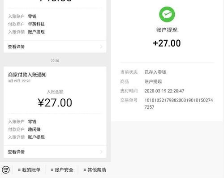The image size is (224, 178).
Task: Tap the keyboard toggle icon
Action: (6, 170)
